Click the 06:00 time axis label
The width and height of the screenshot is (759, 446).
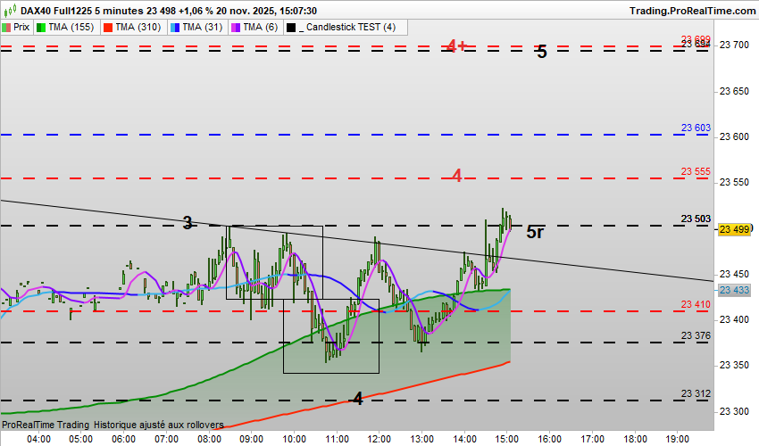[x=123, y=439]
